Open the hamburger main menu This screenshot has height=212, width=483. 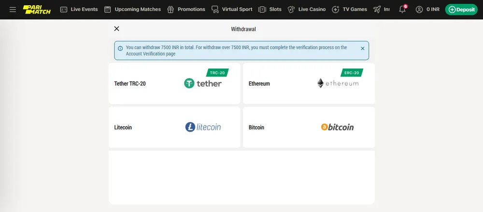13,10
